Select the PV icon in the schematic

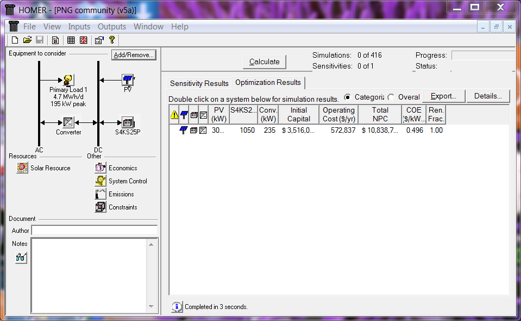tap(127, 79)
